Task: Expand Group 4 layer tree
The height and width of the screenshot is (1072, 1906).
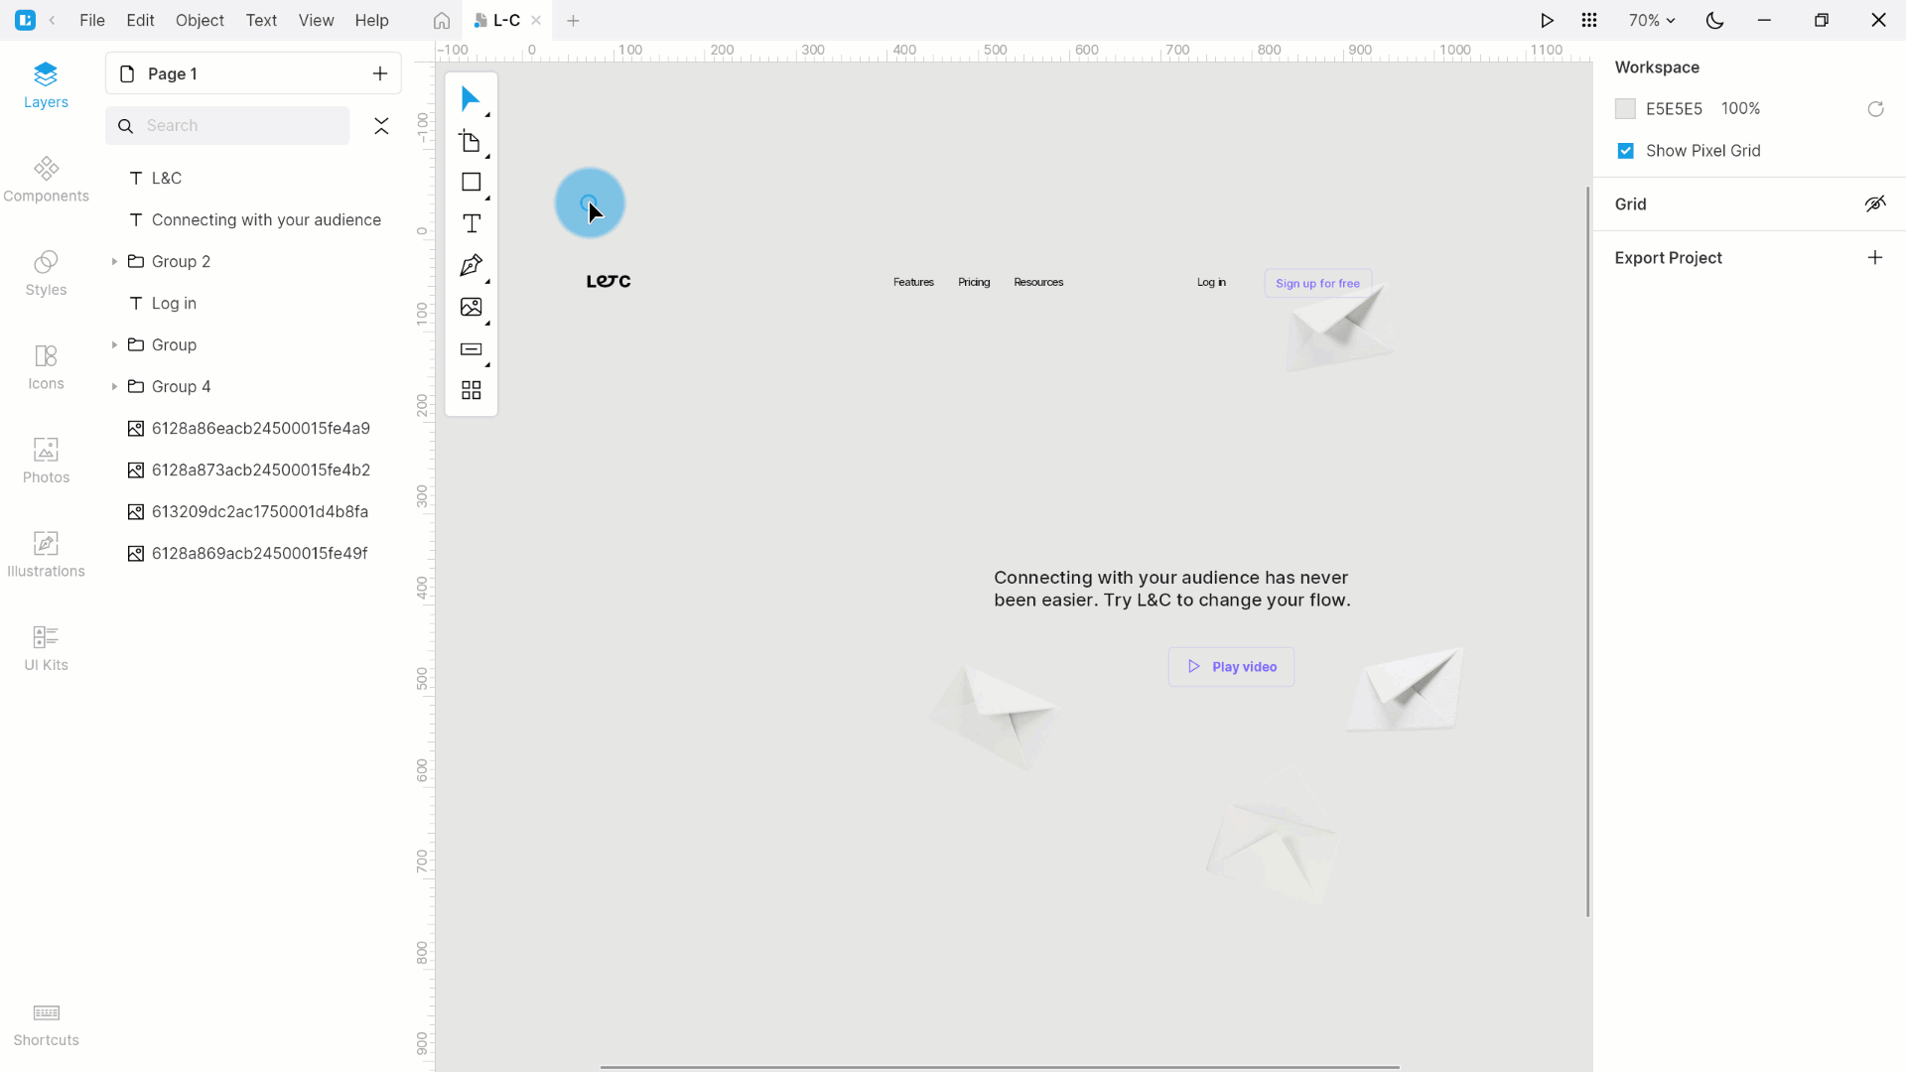Action: click(115, 386)
